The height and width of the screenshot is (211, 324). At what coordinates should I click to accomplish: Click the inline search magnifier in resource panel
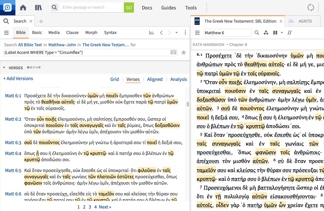256,33
